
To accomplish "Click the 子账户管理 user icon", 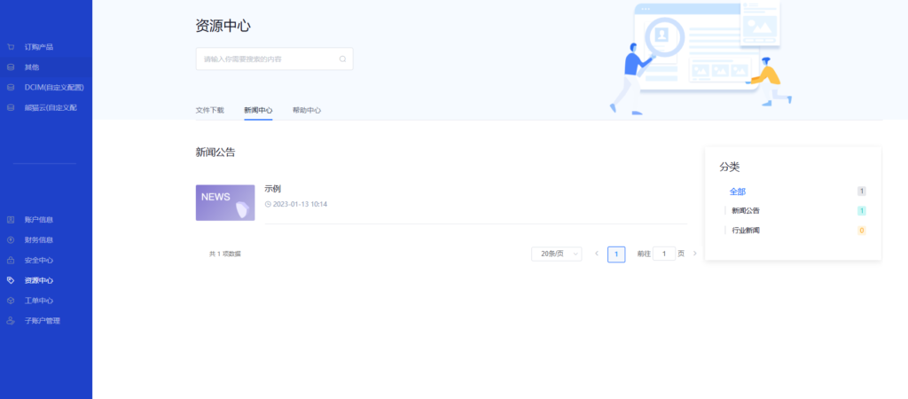I will [11, 320].
